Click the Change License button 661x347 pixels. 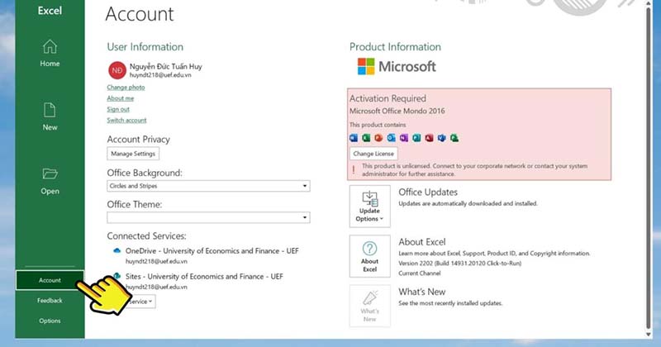[373, 154]
